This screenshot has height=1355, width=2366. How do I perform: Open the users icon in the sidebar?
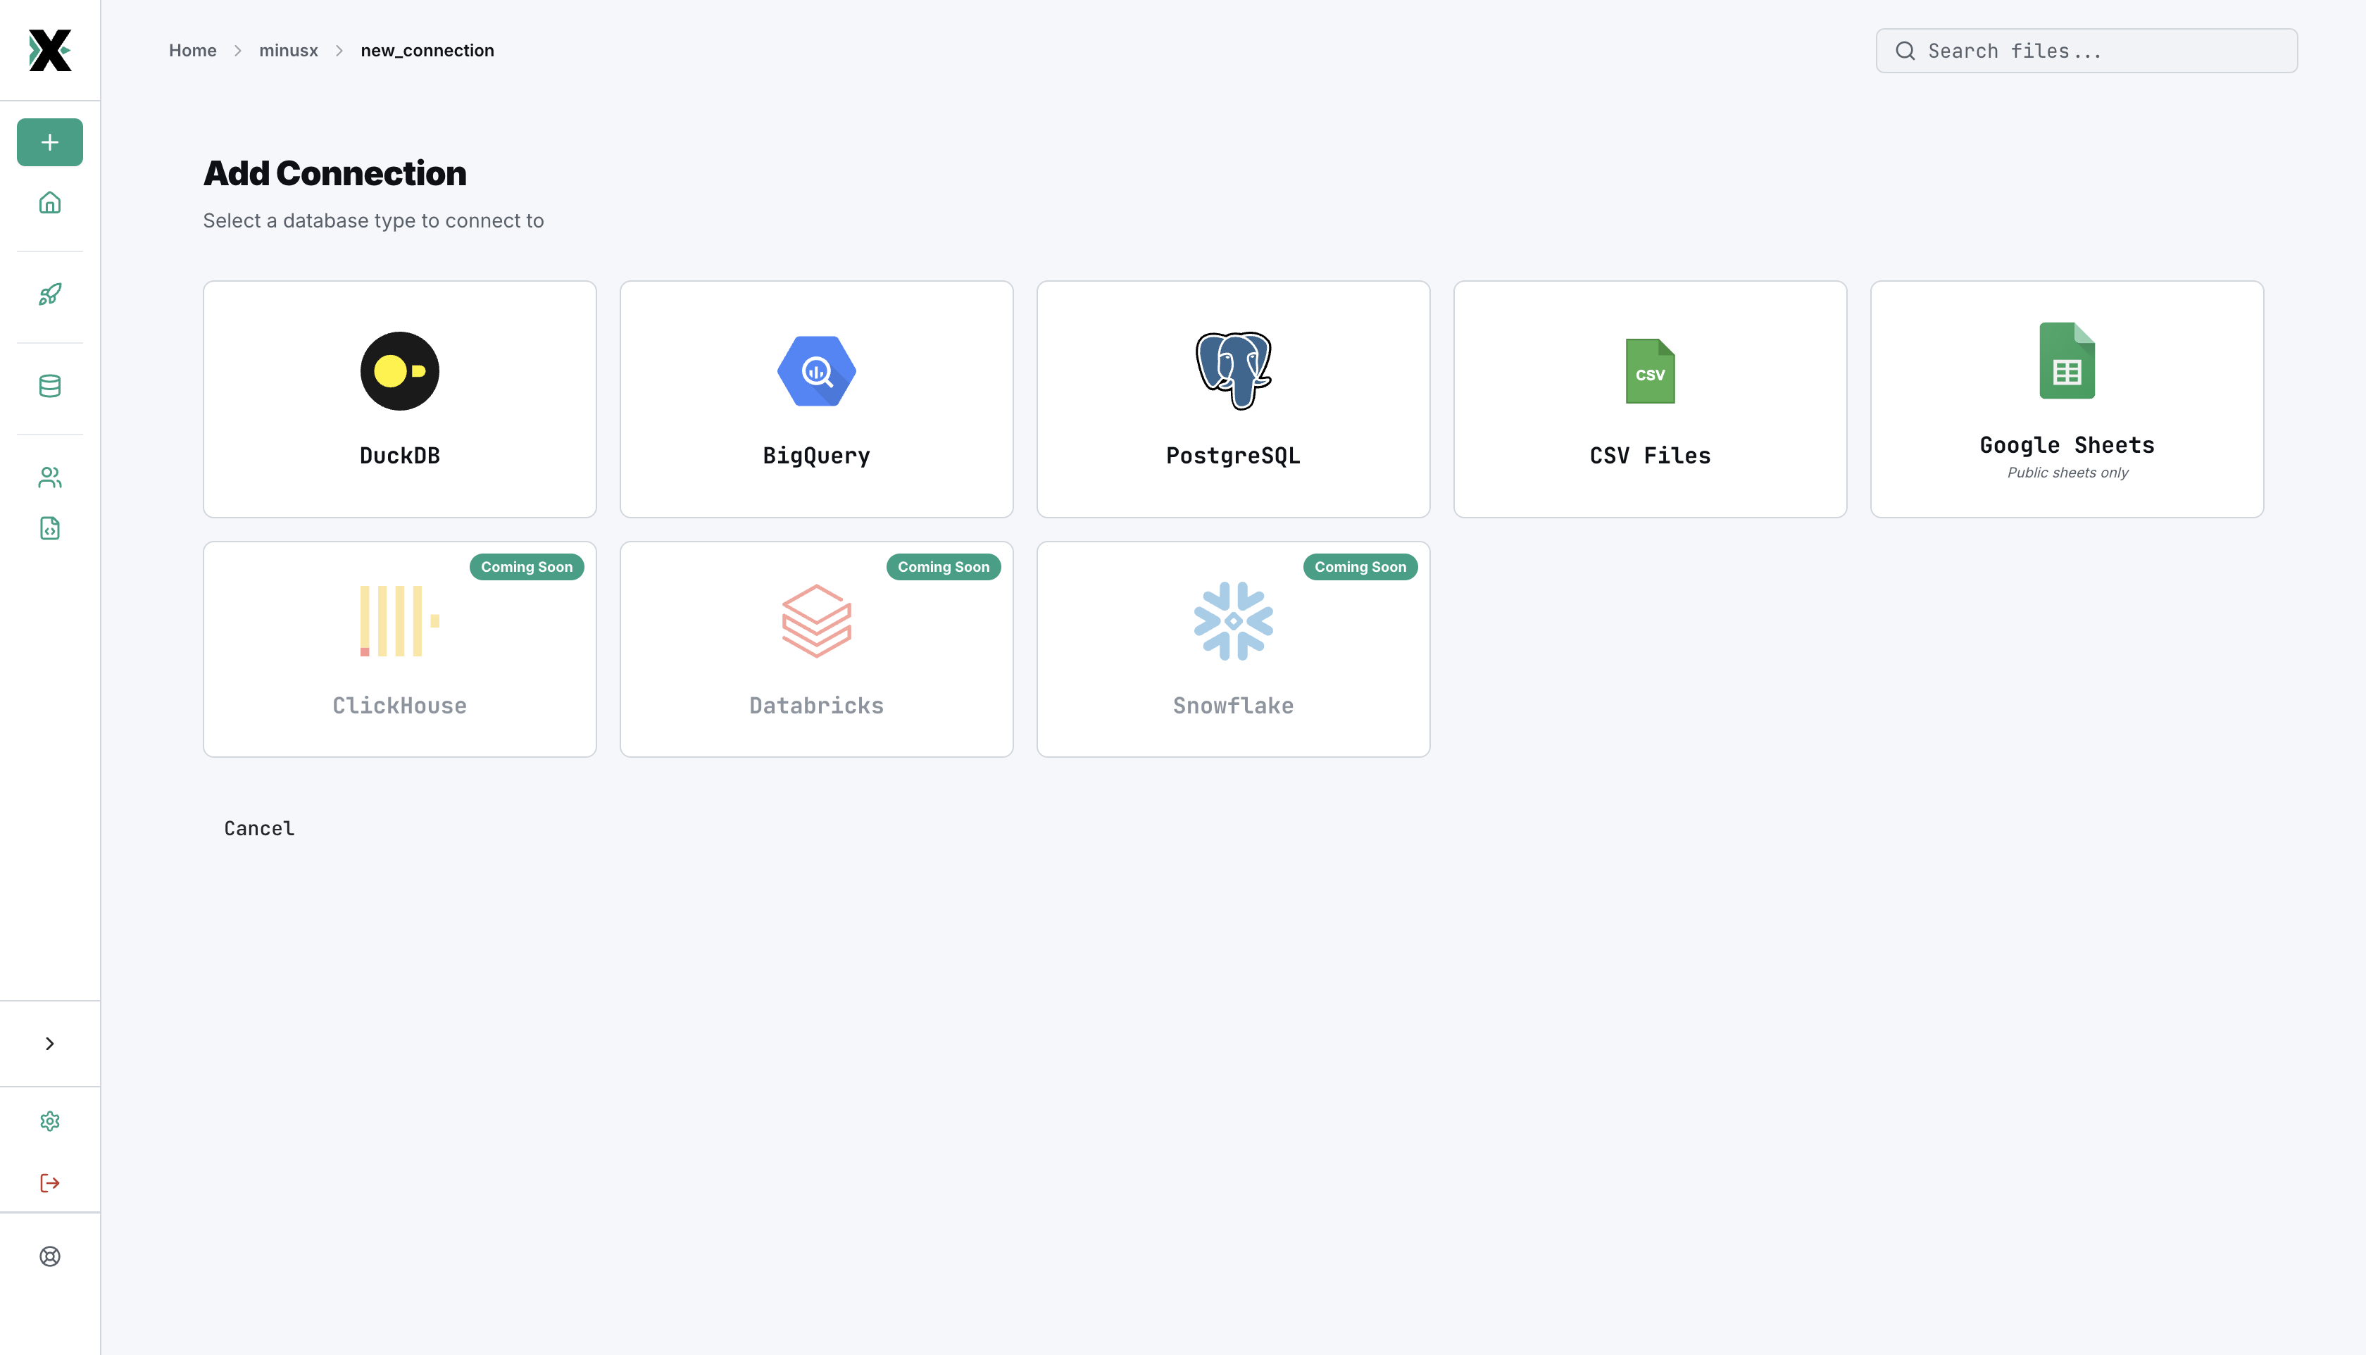pos(50,477)
